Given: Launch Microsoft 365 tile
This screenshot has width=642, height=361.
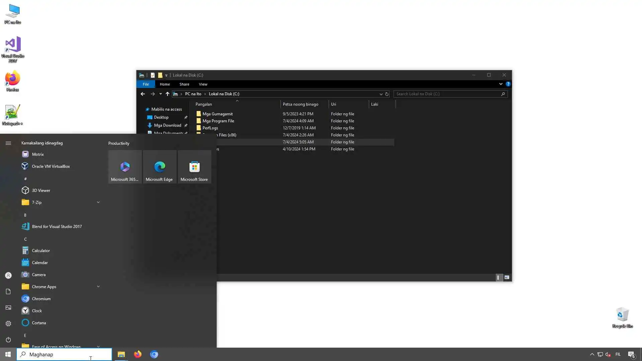Looking at the screenshot, I should 125,167.
